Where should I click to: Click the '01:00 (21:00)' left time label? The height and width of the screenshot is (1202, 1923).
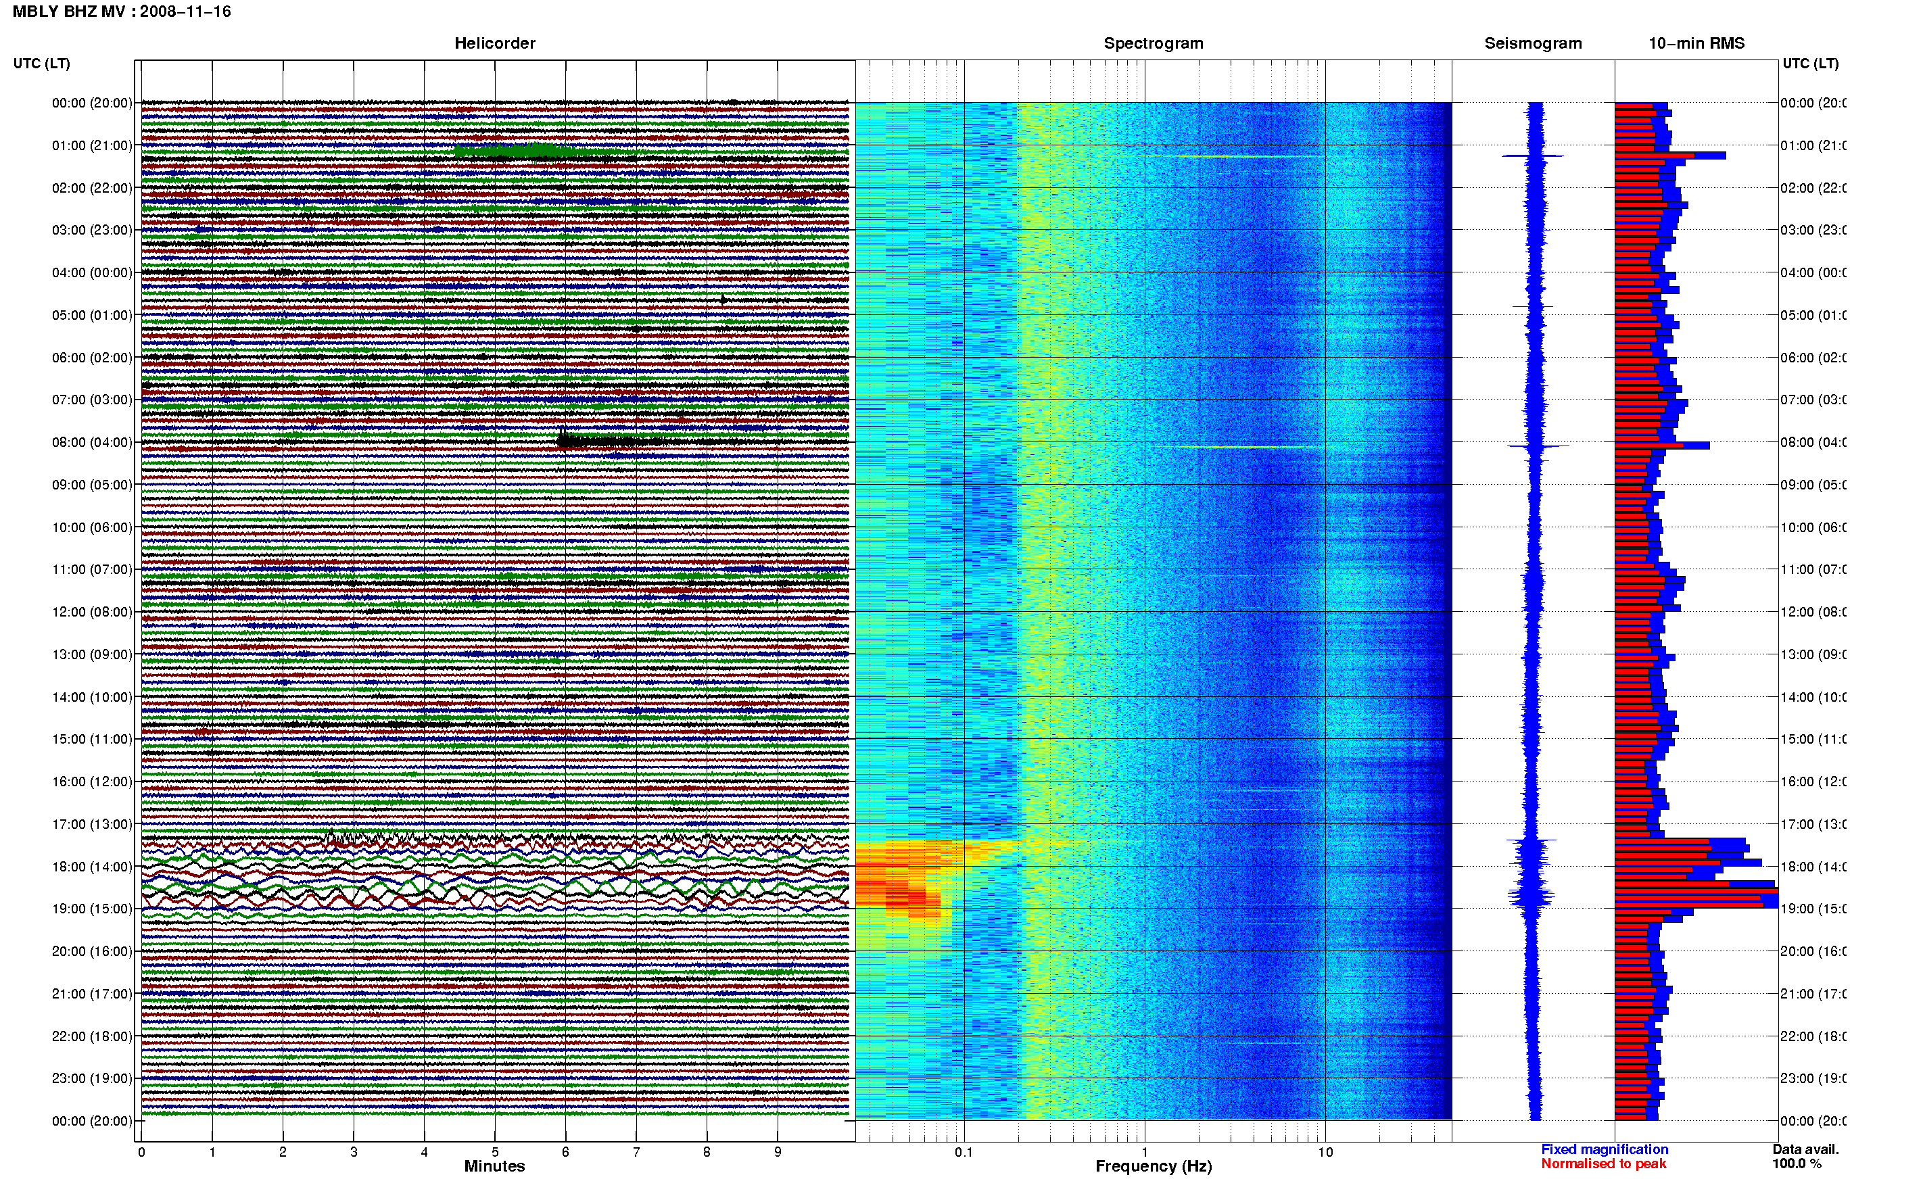(92, 145)
